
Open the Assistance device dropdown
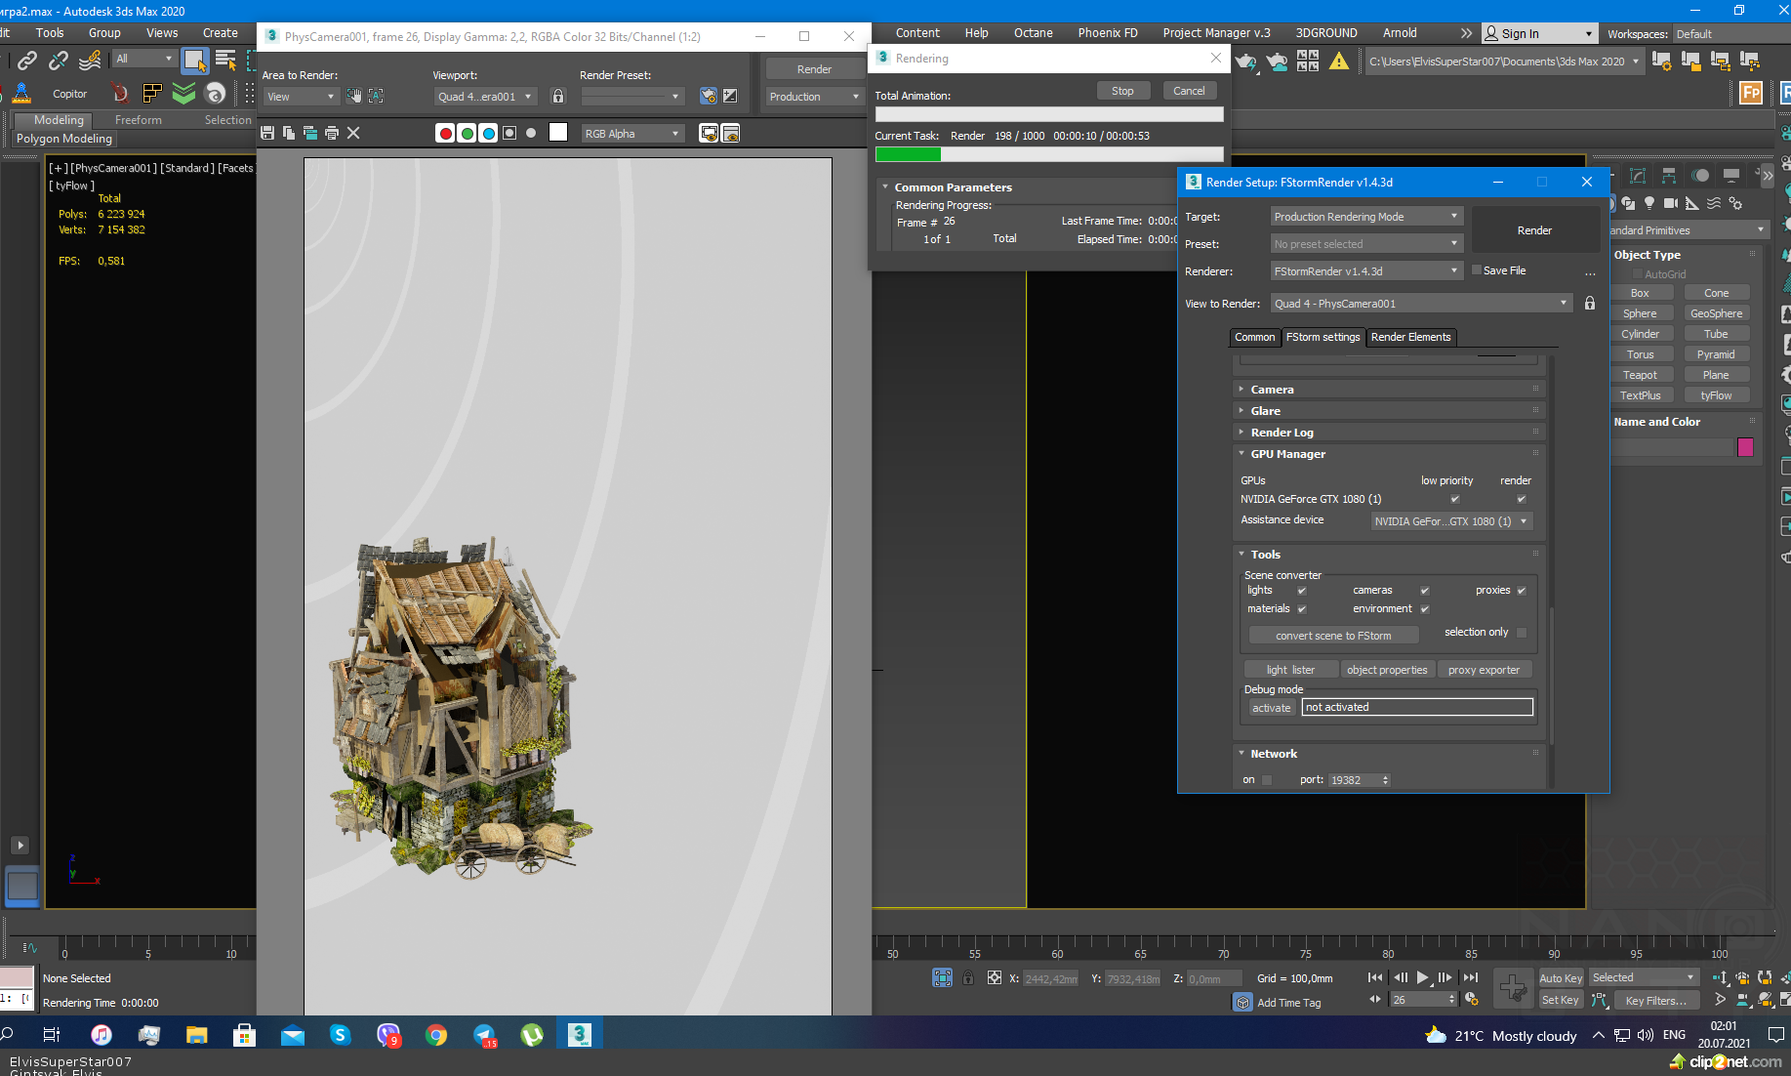click(x=1451, y=521)
